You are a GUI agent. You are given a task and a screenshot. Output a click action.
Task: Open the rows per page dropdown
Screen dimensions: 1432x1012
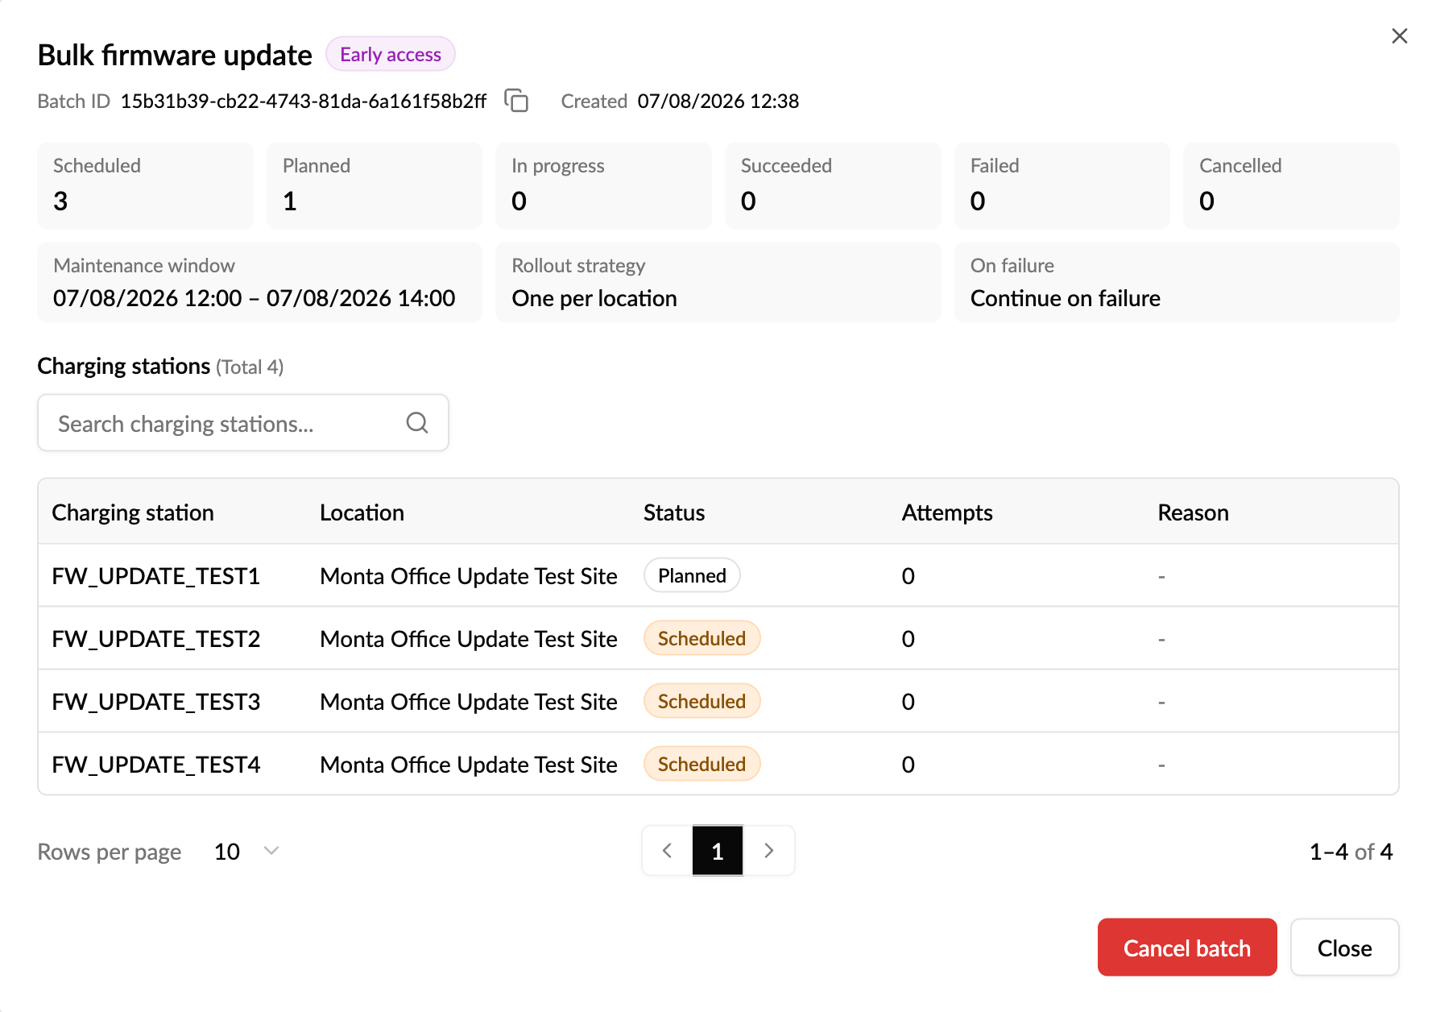coord(246,852)
